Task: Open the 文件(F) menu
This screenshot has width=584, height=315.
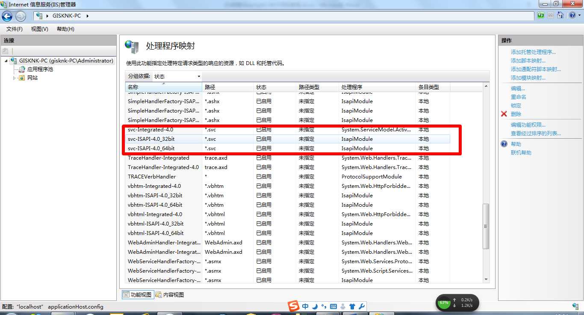Action: pos(15,29)
